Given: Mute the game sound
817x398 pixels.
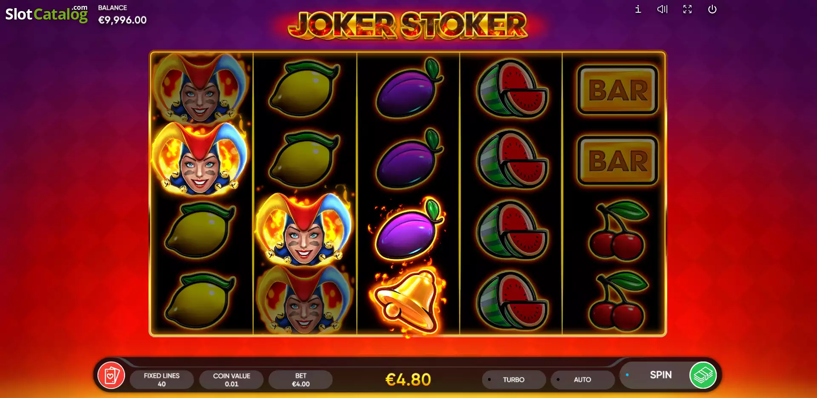Looking at the screenshot, I should click(662, 9).
